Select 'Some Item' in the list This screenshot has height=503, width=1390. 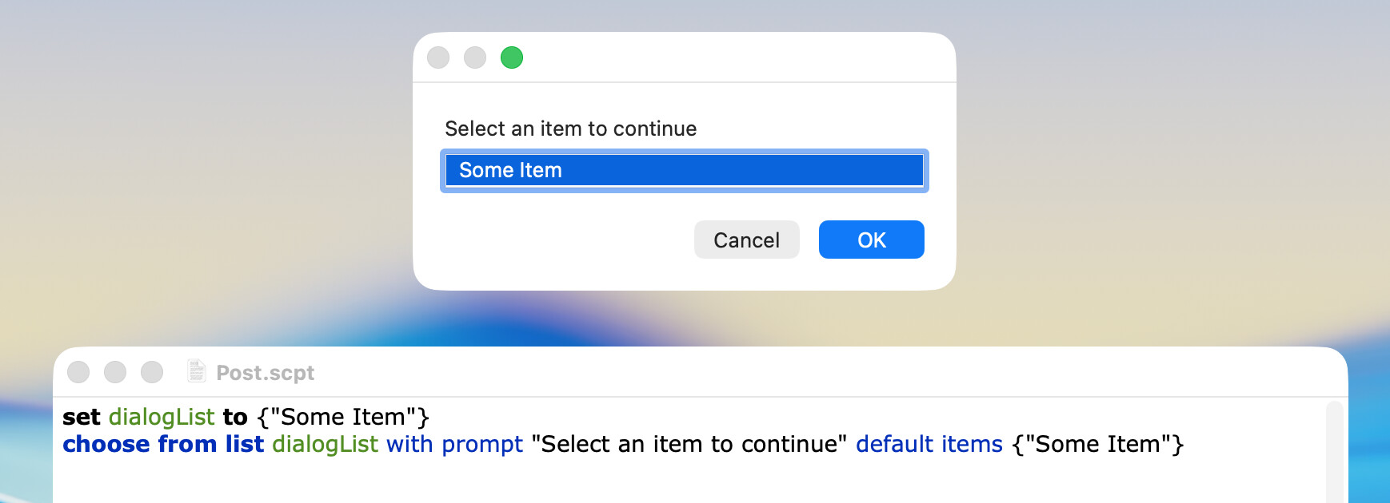point(684,170)
